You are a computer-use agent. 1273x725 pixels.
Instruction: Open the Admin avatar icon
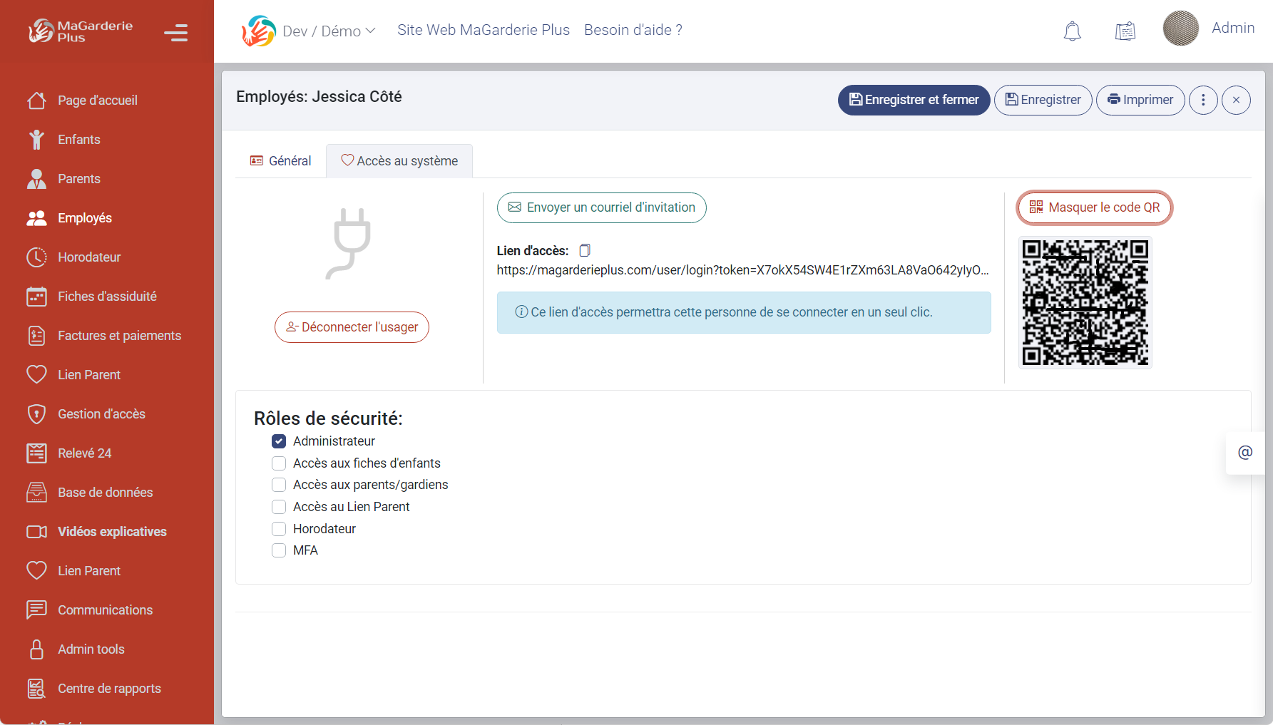(1180, 29)
